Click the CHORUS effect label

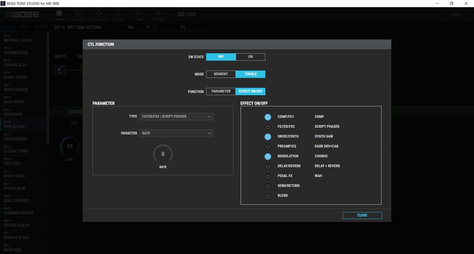point(321,156)
